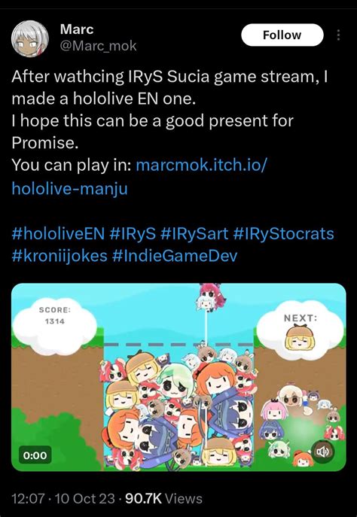Open the three-dot more options menu
The image size is (357, 517).
338,35
